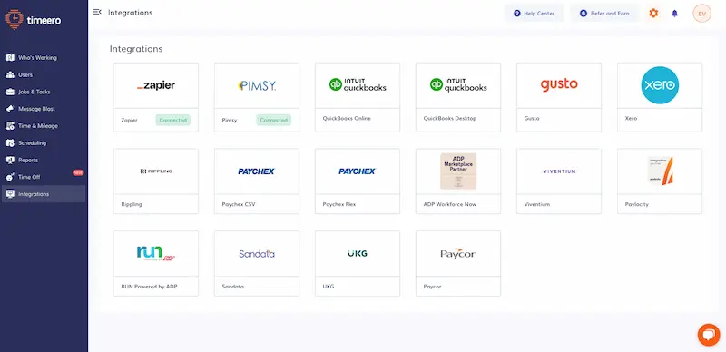Viewport: 726px width, 352px height.
Task: Click the Time & Mileage icon
Action: click(x=10, y=126)
